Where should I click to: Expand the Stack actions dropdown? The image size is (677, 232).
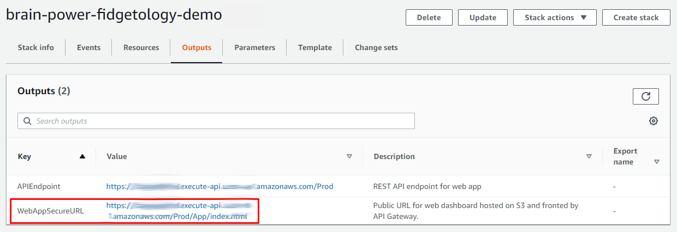(x=555, y=17)
